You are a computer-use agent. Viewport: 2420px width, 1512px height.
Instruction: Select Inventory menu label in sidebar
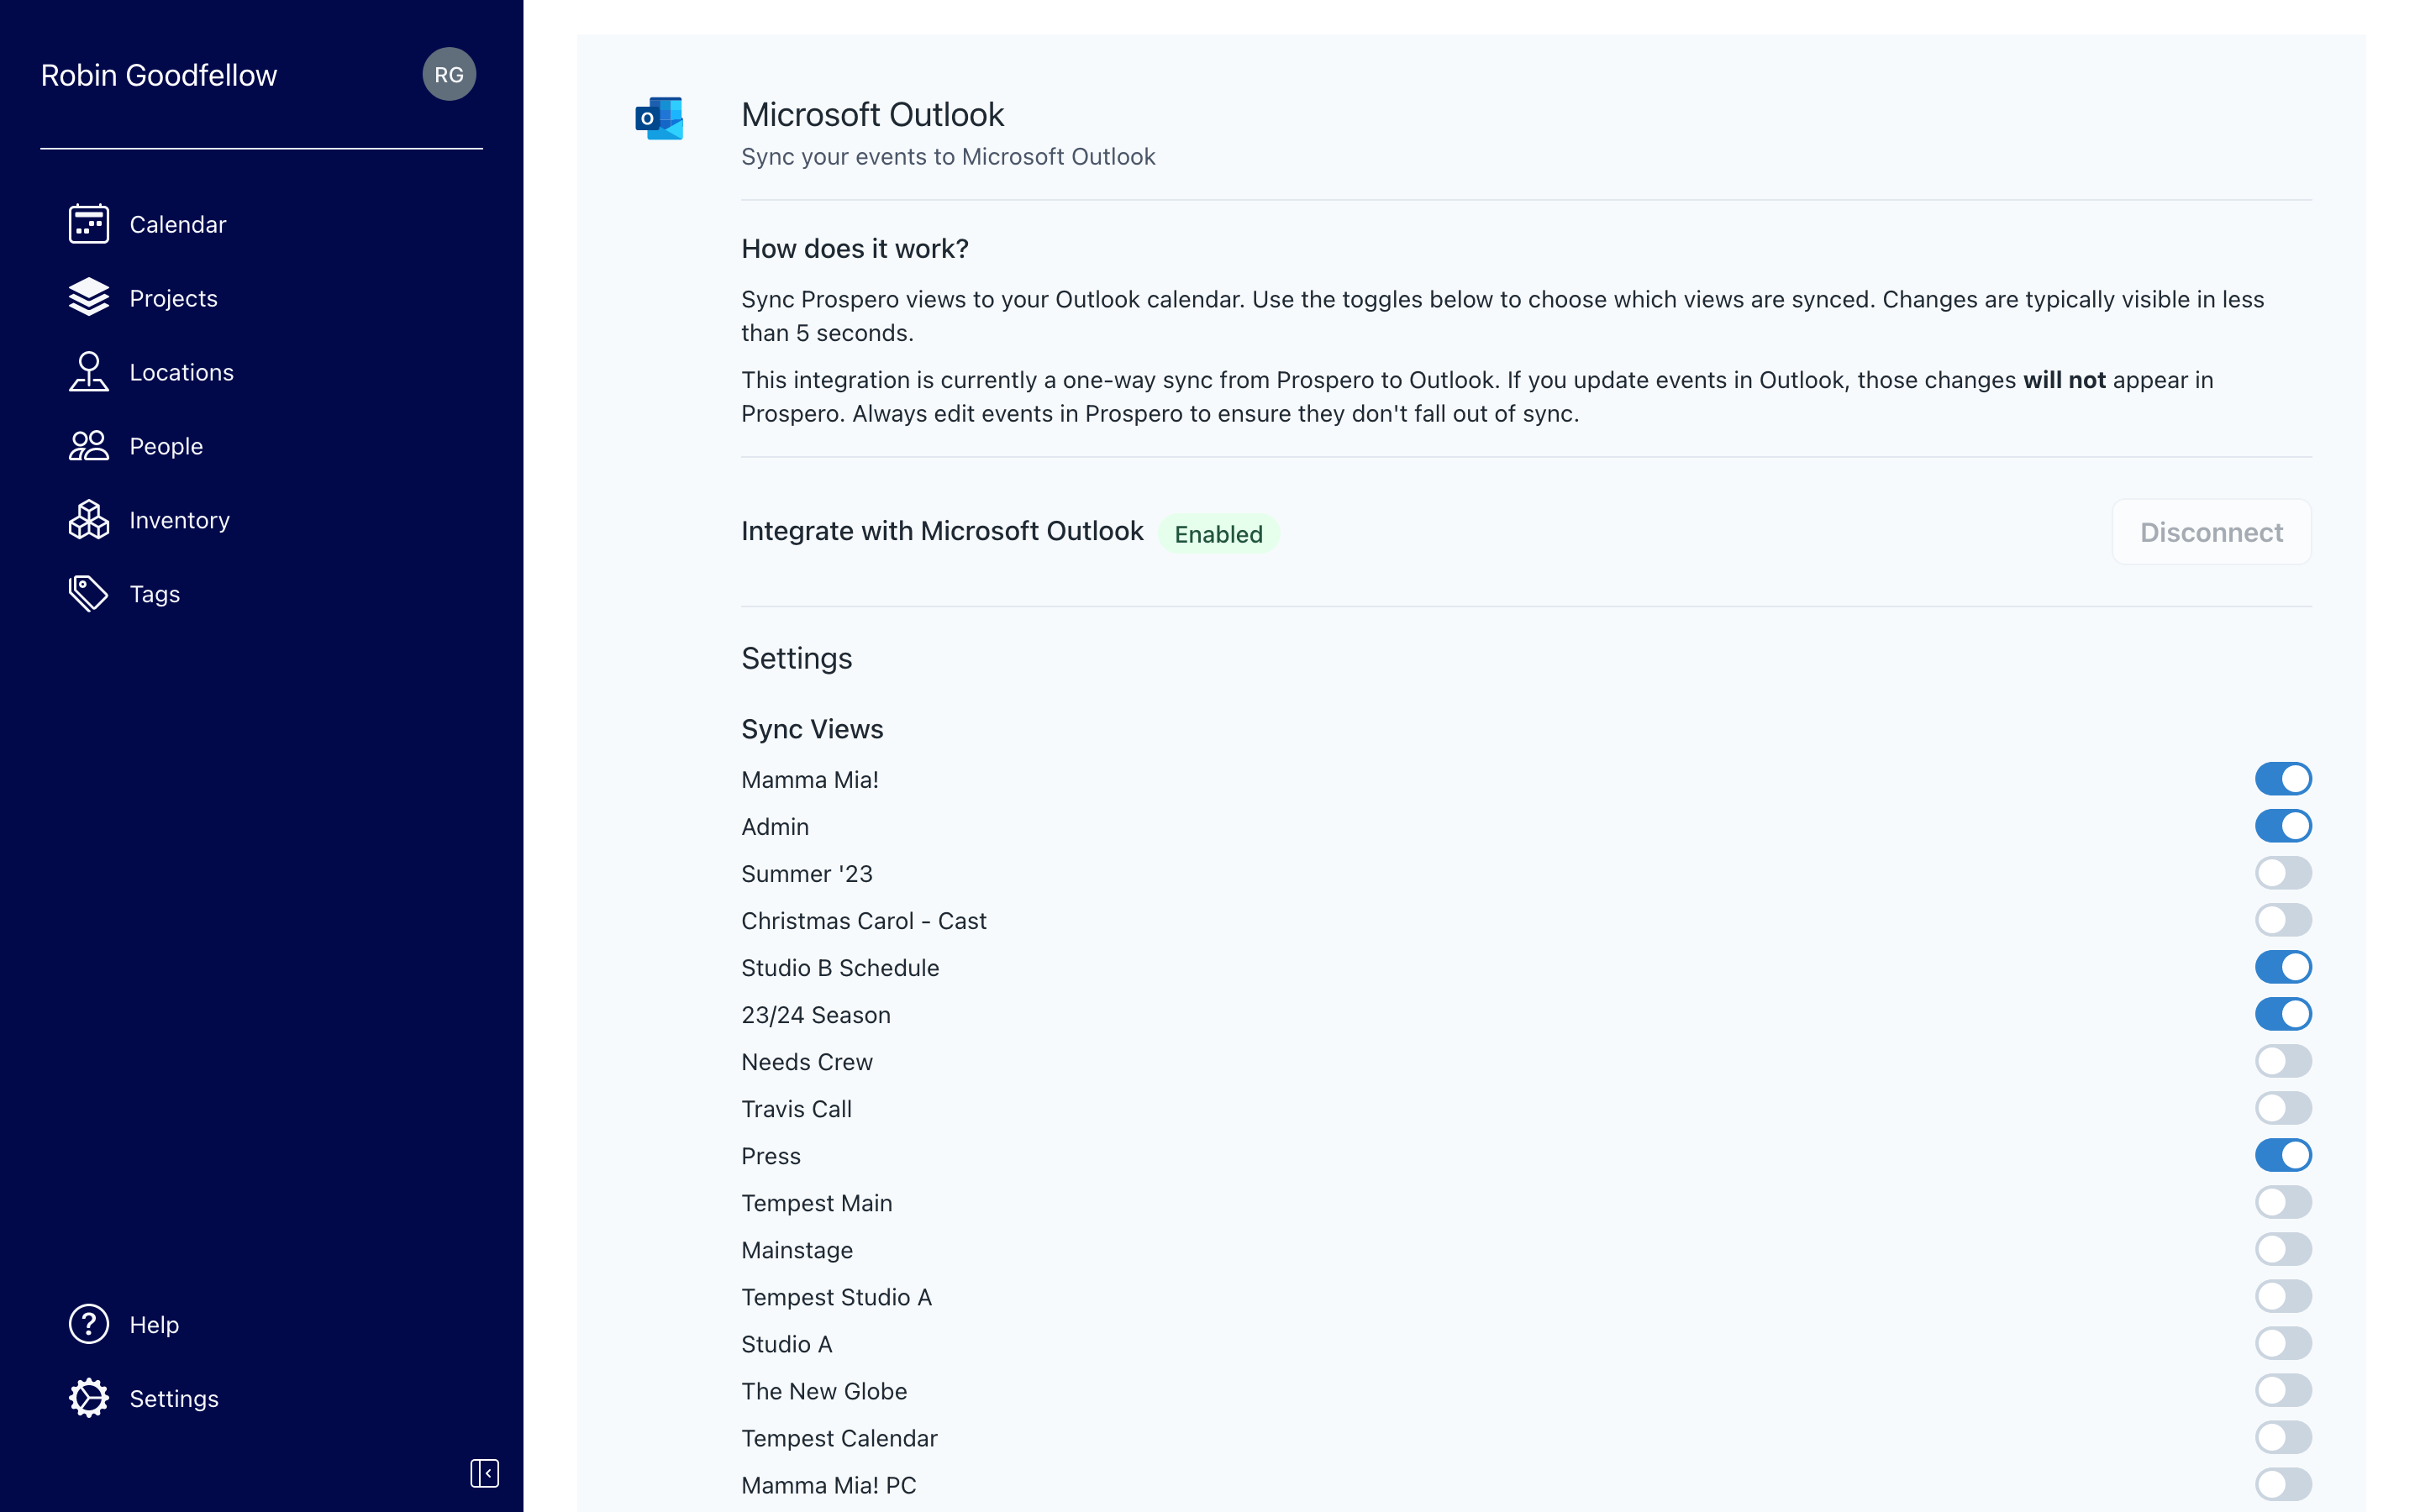(x=179, y=520)
